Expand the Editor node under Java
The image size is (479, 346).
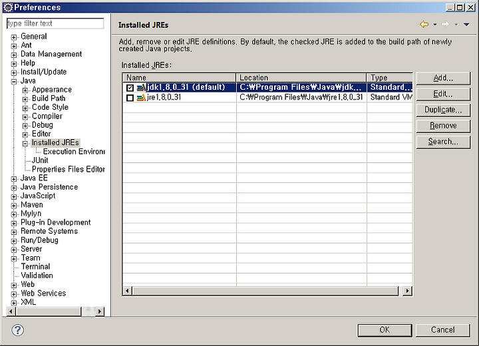tap(25, 135)
